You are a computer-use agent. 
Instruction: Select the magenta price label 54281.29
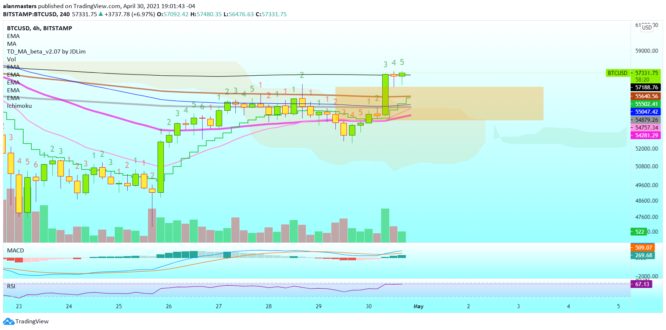(x=646, y=135)
